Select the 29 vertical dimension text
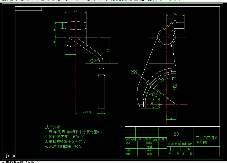This screenshot has height=163, width=227. click(x=55, y=30)
